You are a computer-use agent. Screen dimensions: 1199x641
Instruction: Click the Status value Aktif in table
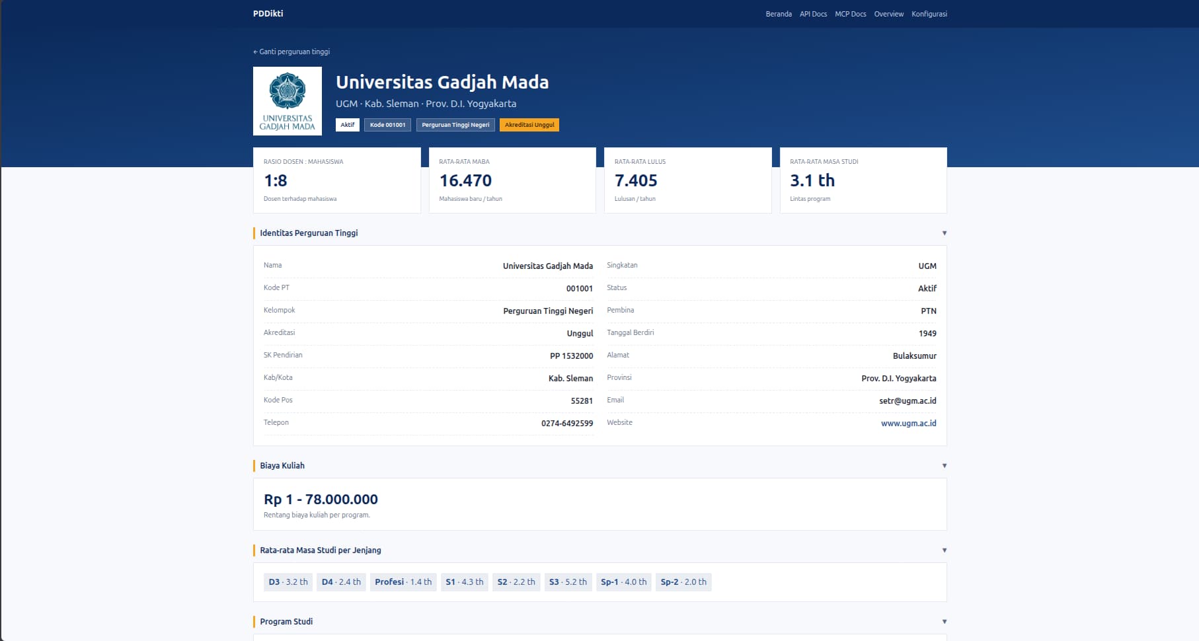click(x=927, y=289)
